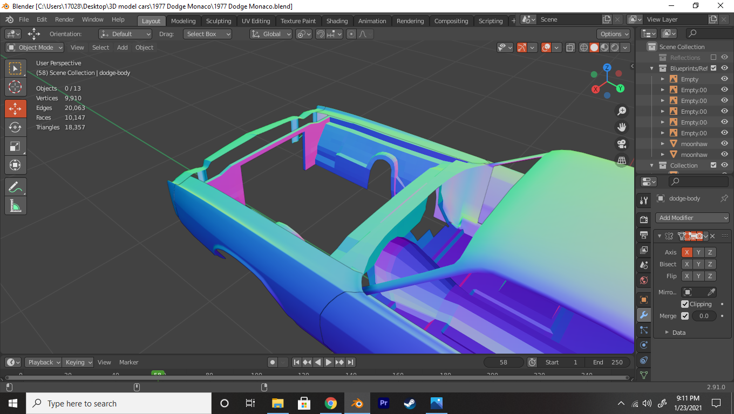Jump to the end frame button

coord(350,362)
